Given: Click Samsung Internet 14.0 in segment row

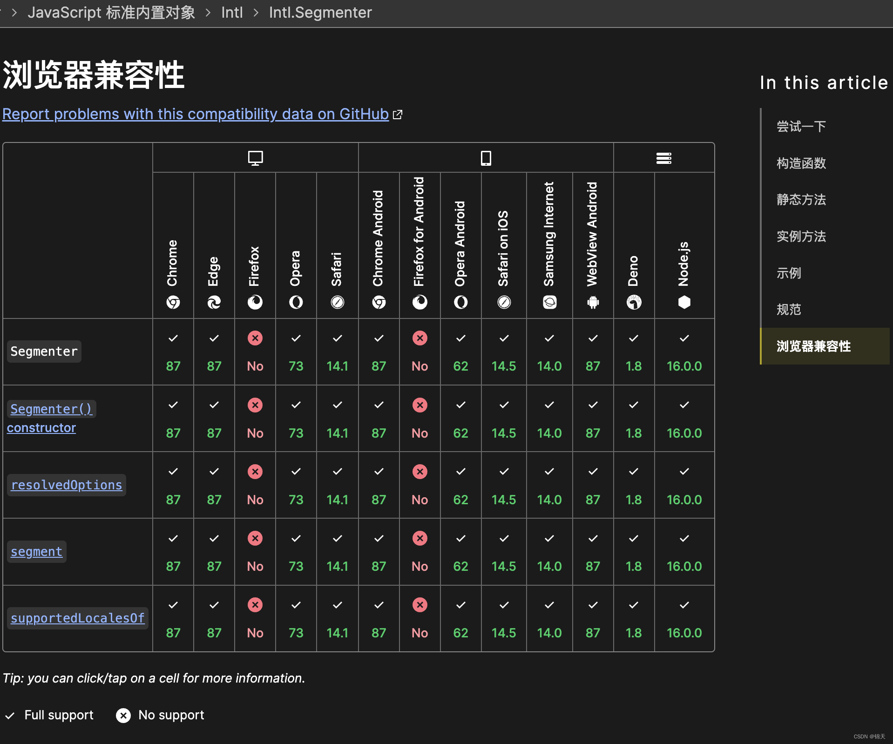Looking at the screenshot, I should click(550, 552).
